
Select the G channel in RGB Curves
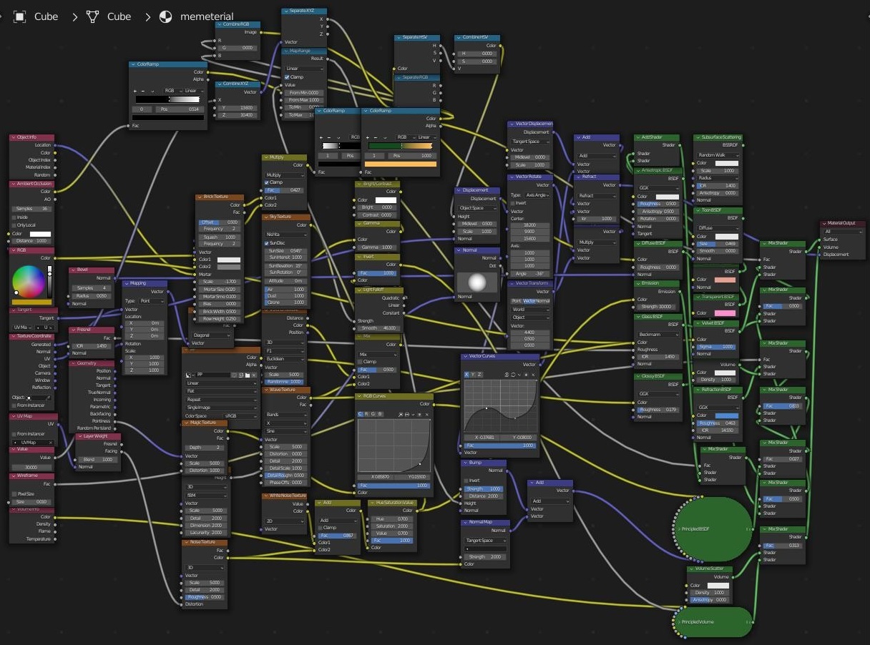tap(373, 413)
